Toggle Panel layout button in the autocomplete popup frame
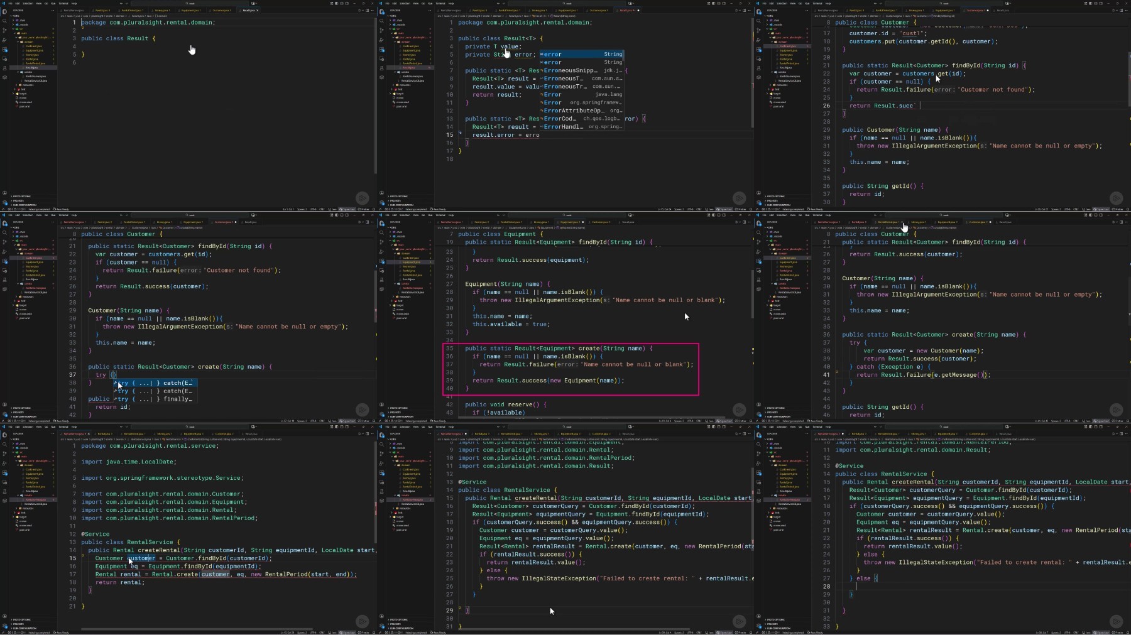 tap(719, 3)
